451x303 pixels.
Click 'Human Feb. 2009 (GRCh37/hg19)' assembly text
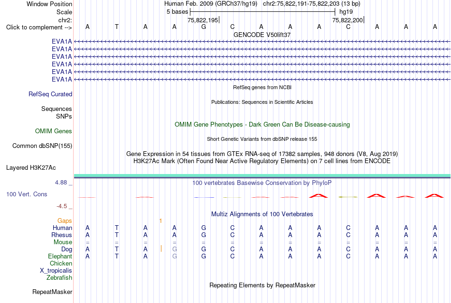click(211, 4)
